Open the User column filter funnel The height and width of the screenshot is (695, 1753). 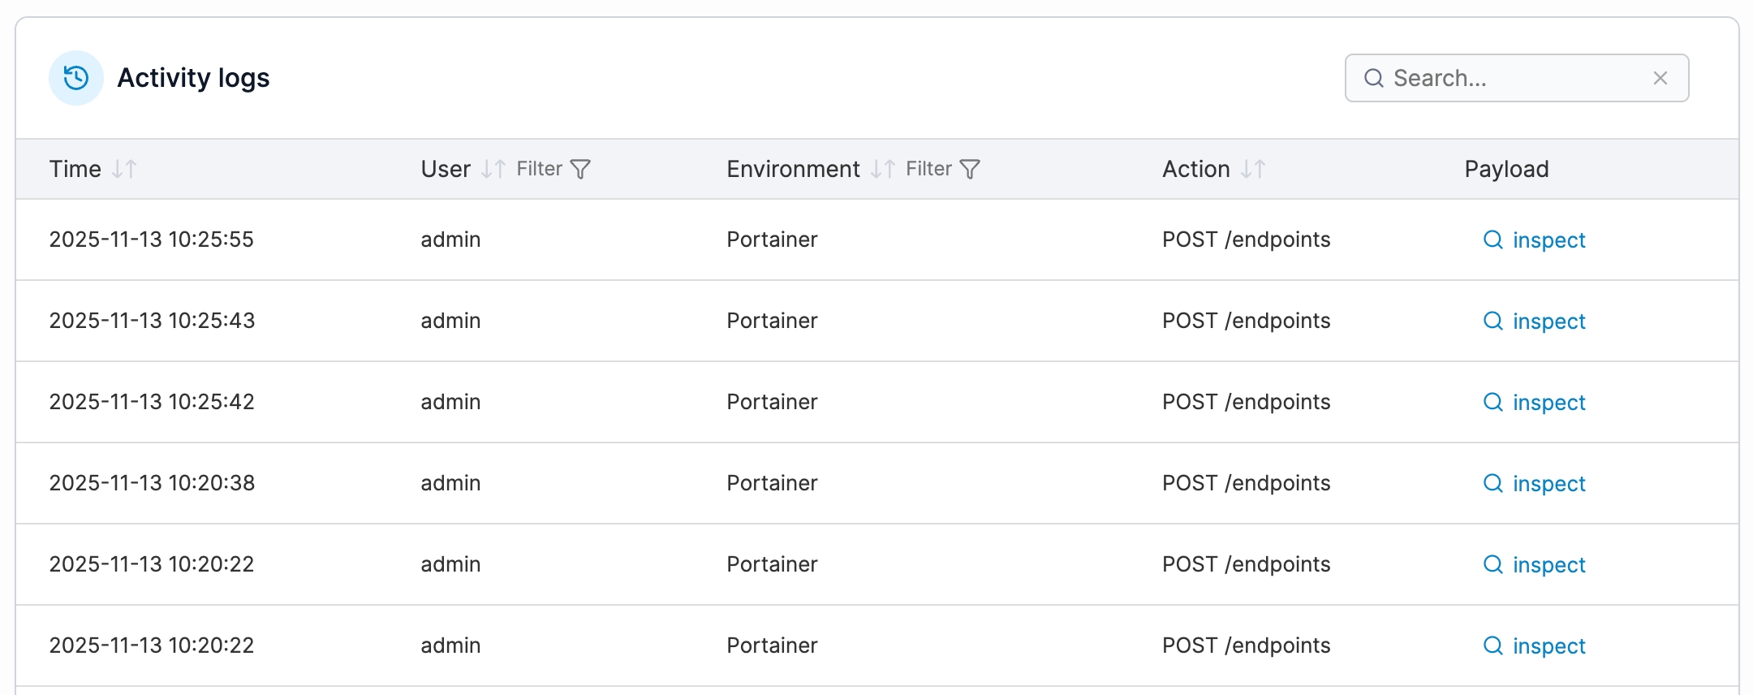tap(579, 169)
